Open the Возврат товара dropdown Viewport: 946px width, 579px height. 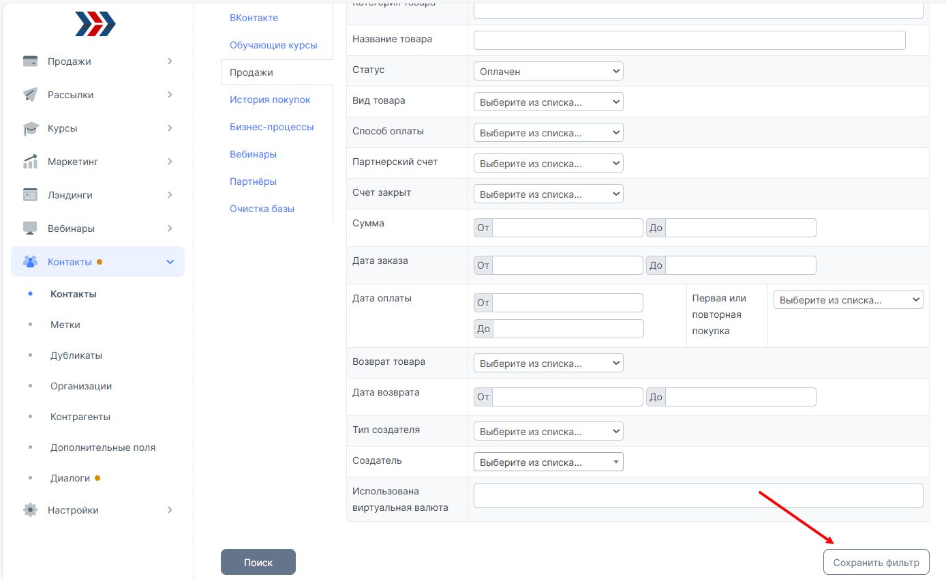[x=549, y=363]
